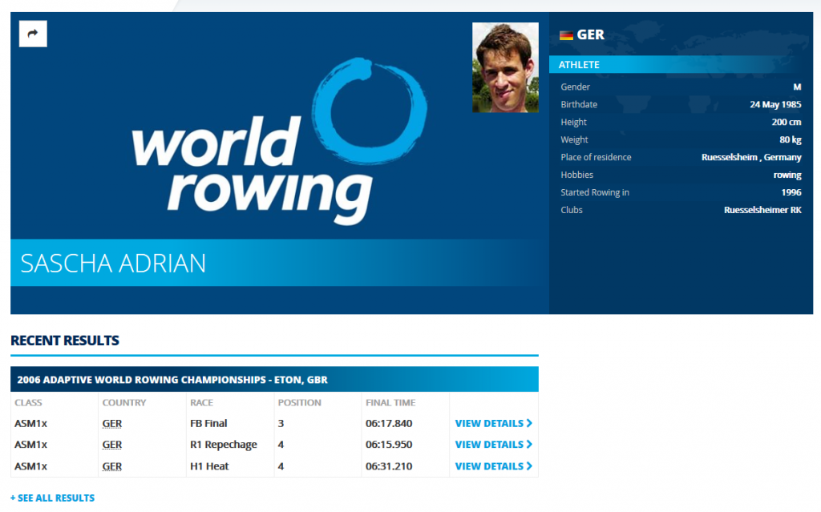Click the POSITION column header

coord(300,402)
